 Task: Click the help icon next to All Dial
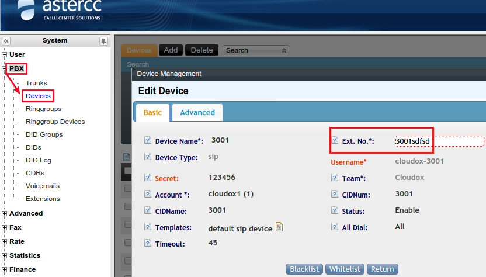(335, 227)
